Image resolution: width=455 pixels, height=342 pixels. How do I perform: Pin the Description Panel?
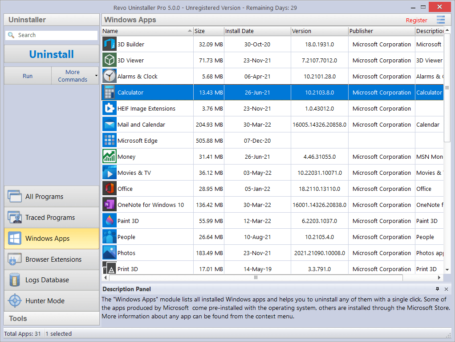point(437,289)
